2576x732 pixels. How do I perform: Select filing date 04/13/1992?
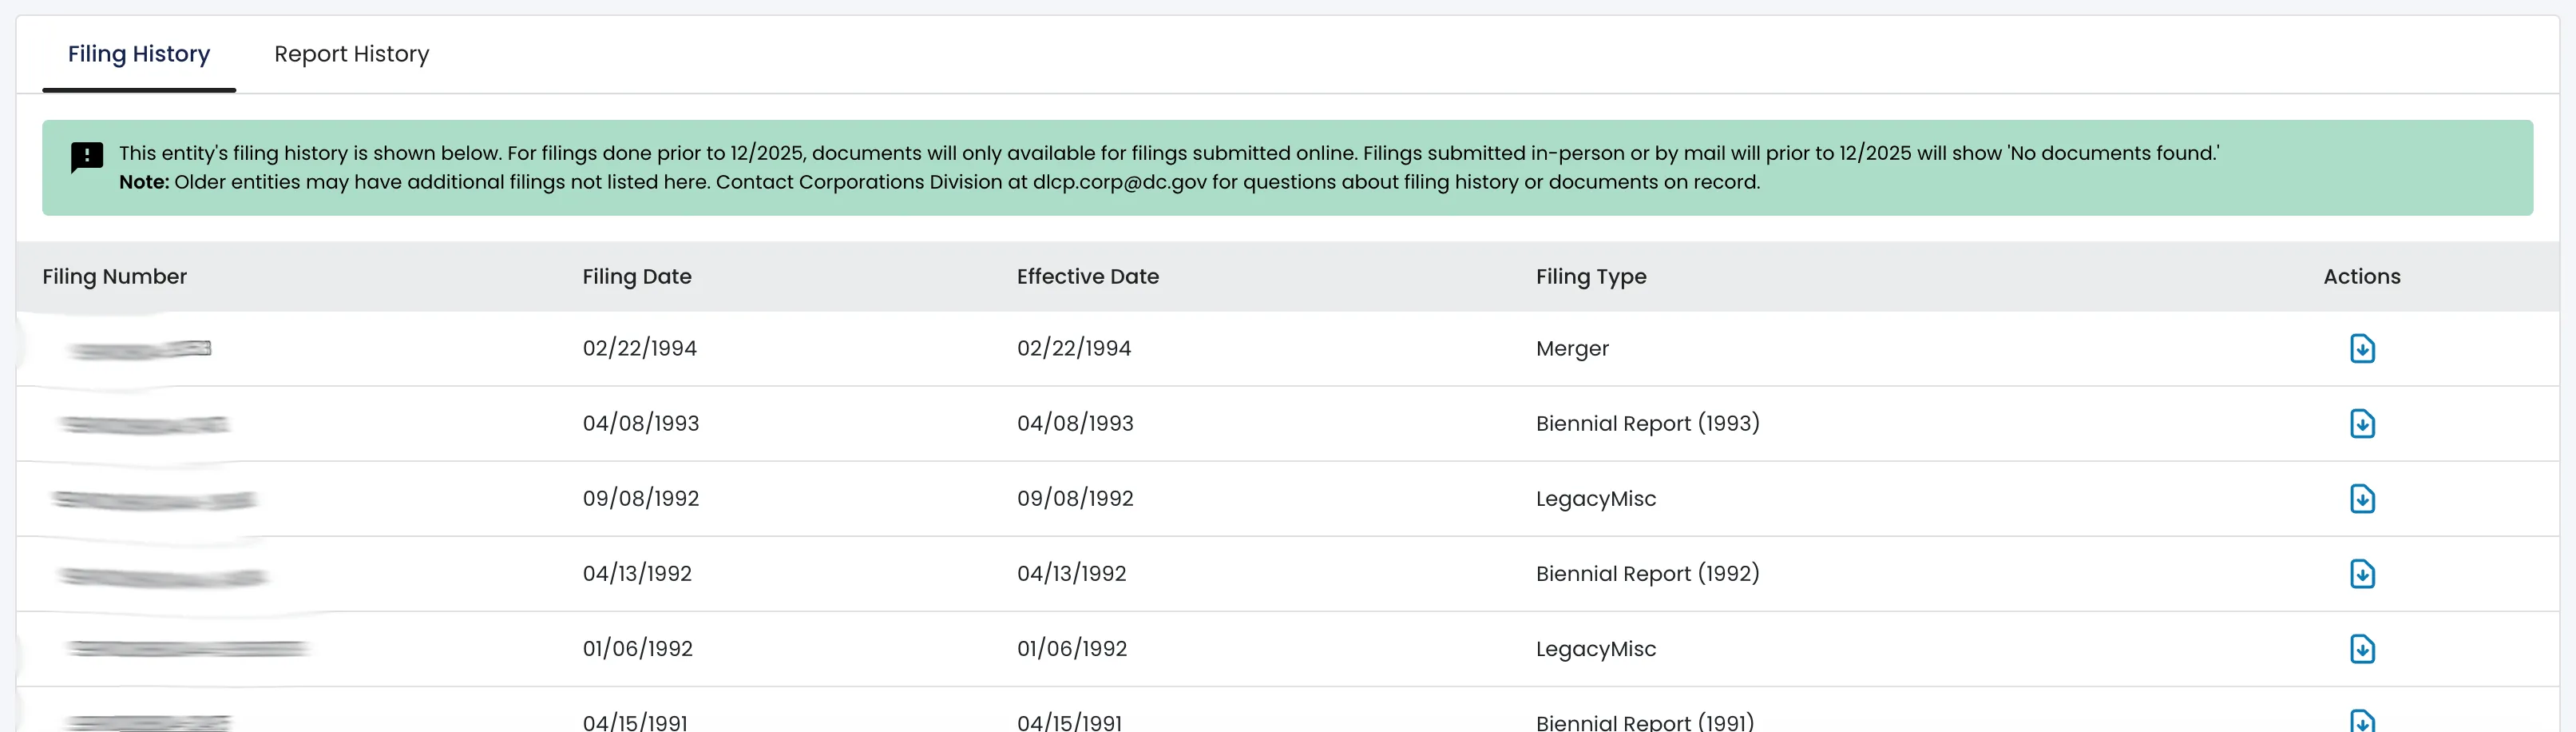(637, 574)
